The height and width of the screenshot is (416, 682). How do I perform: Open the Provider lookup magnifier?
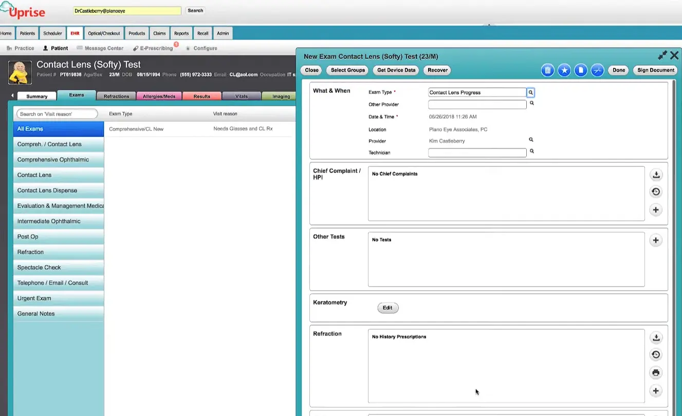point(531,139)
